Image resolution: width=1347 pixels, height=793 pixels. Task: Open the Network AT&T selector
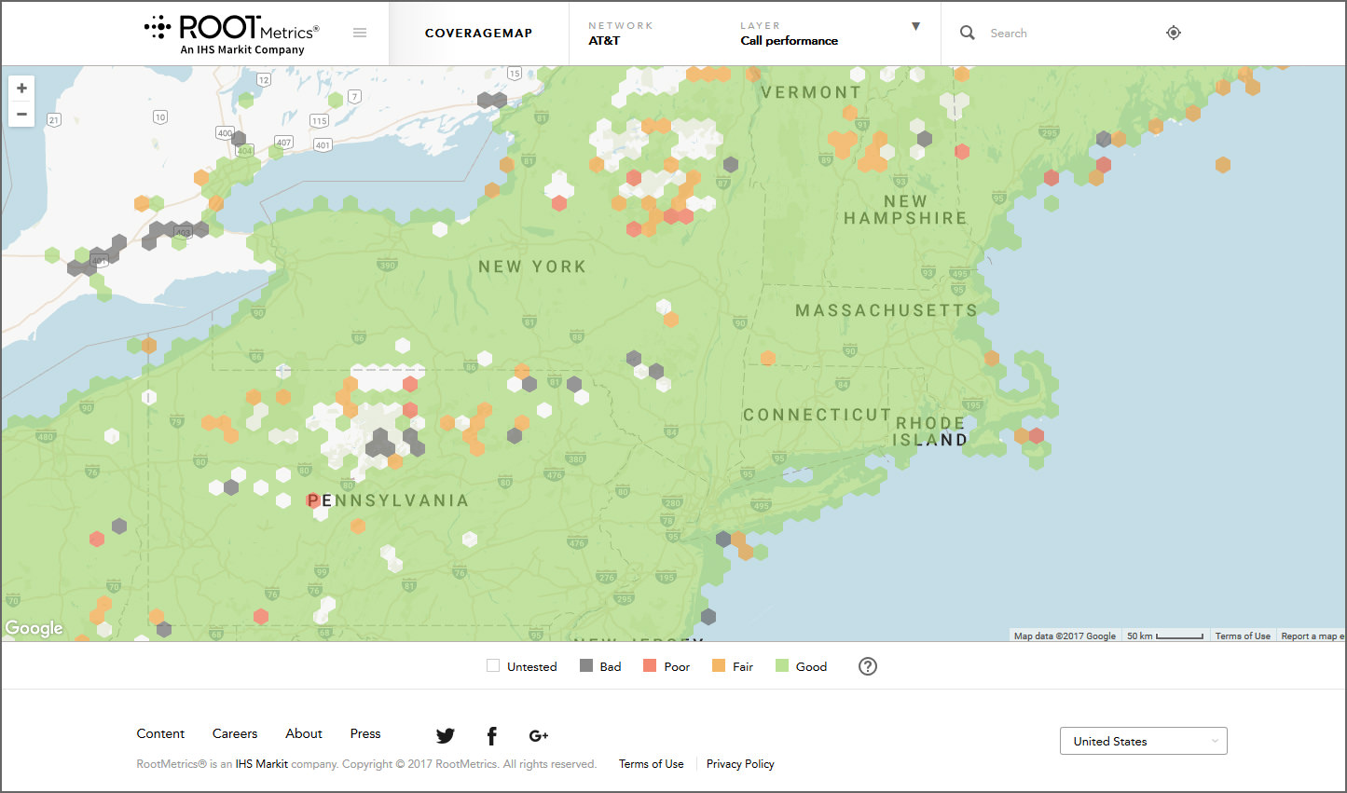click(621, 34)
